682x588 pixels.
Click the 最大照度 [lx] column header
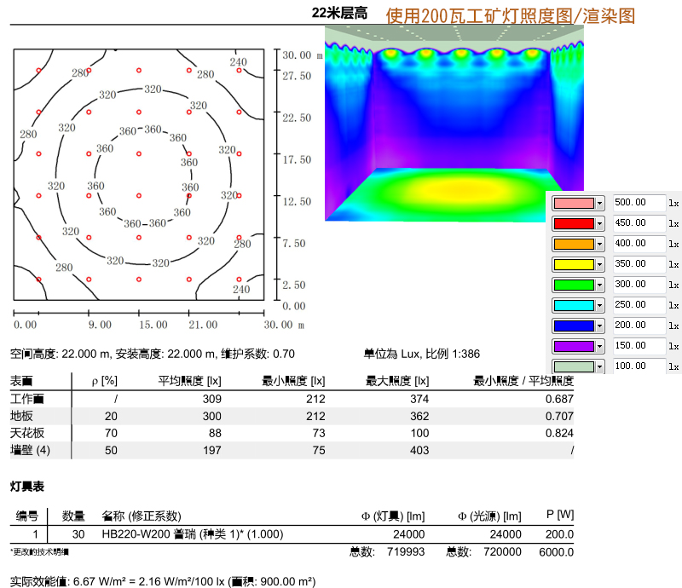pos(397,381)
